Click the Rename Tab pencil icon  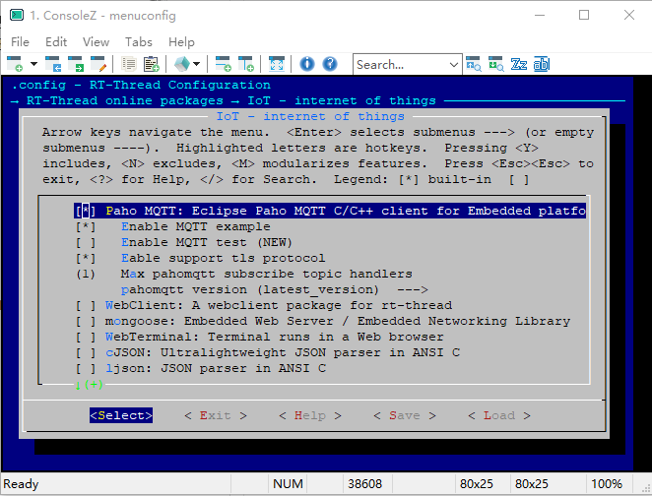coord(98,64)
